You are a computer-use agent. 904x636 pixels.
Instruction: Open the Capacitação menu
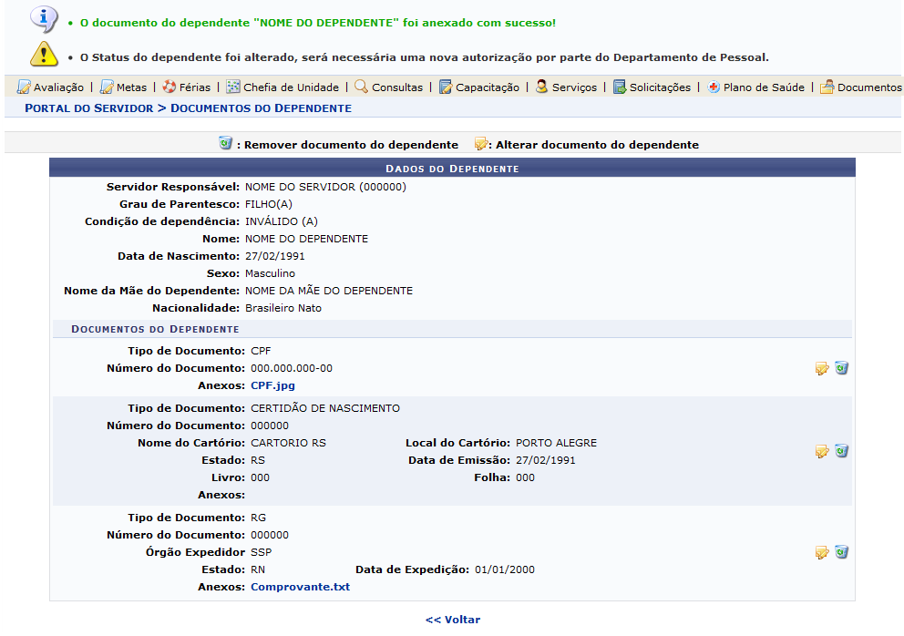click(x=487, y=87)
